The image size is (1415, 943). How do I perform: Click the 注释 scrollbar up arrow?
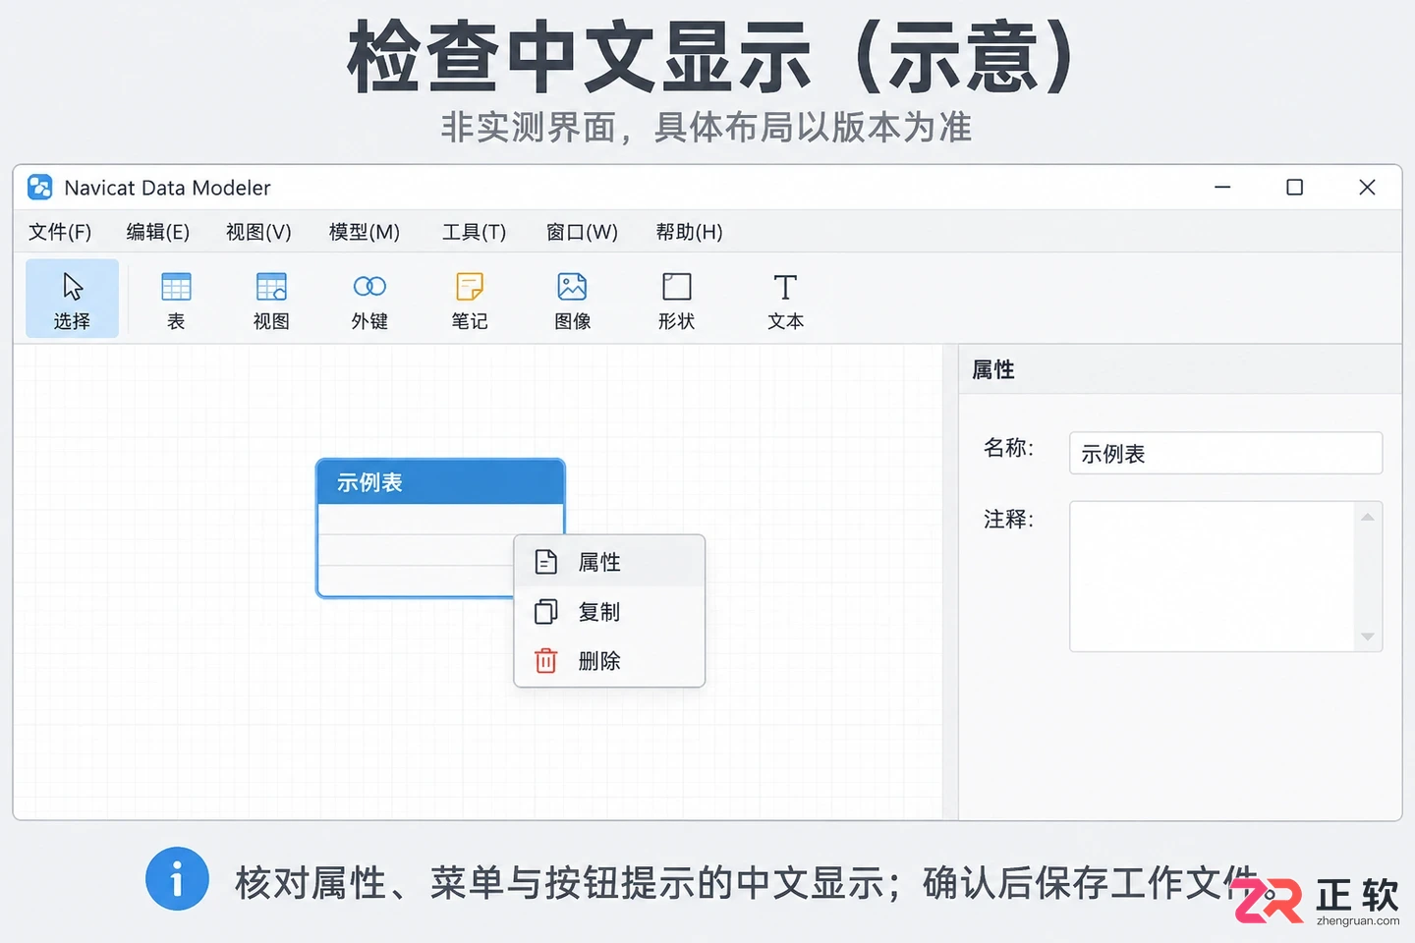point(1368,517)
